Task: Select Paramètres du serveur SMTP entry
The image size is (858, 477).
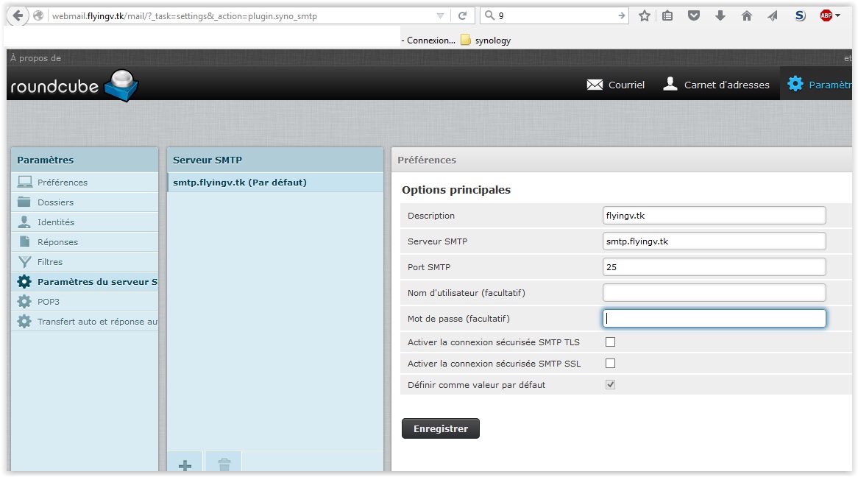Action: pyautogui.click(x=85, y=281)
